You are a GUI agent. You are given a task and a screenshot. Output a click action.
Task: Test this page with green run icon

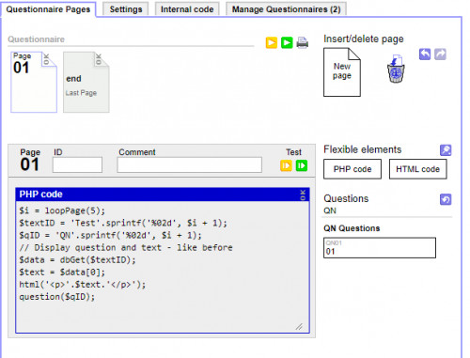click(x=302, y=165)
